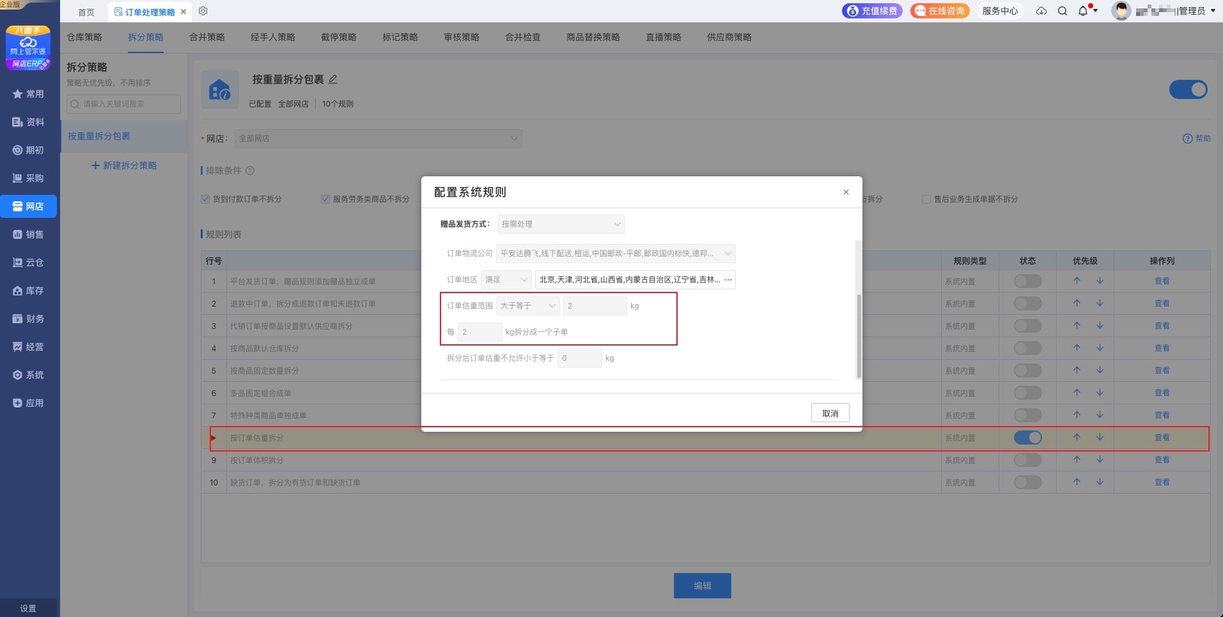Check the 货到付款订单不拆分 checkbox
The height and width of the screenshot is (617, 1223).
pos(205,199)
